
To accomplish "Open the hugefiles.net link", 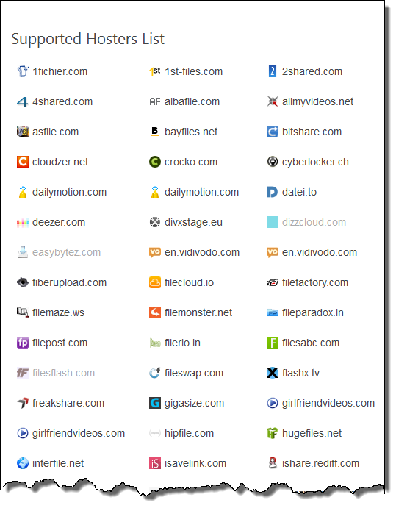I will pyautogui.click(x=312, y=433).
